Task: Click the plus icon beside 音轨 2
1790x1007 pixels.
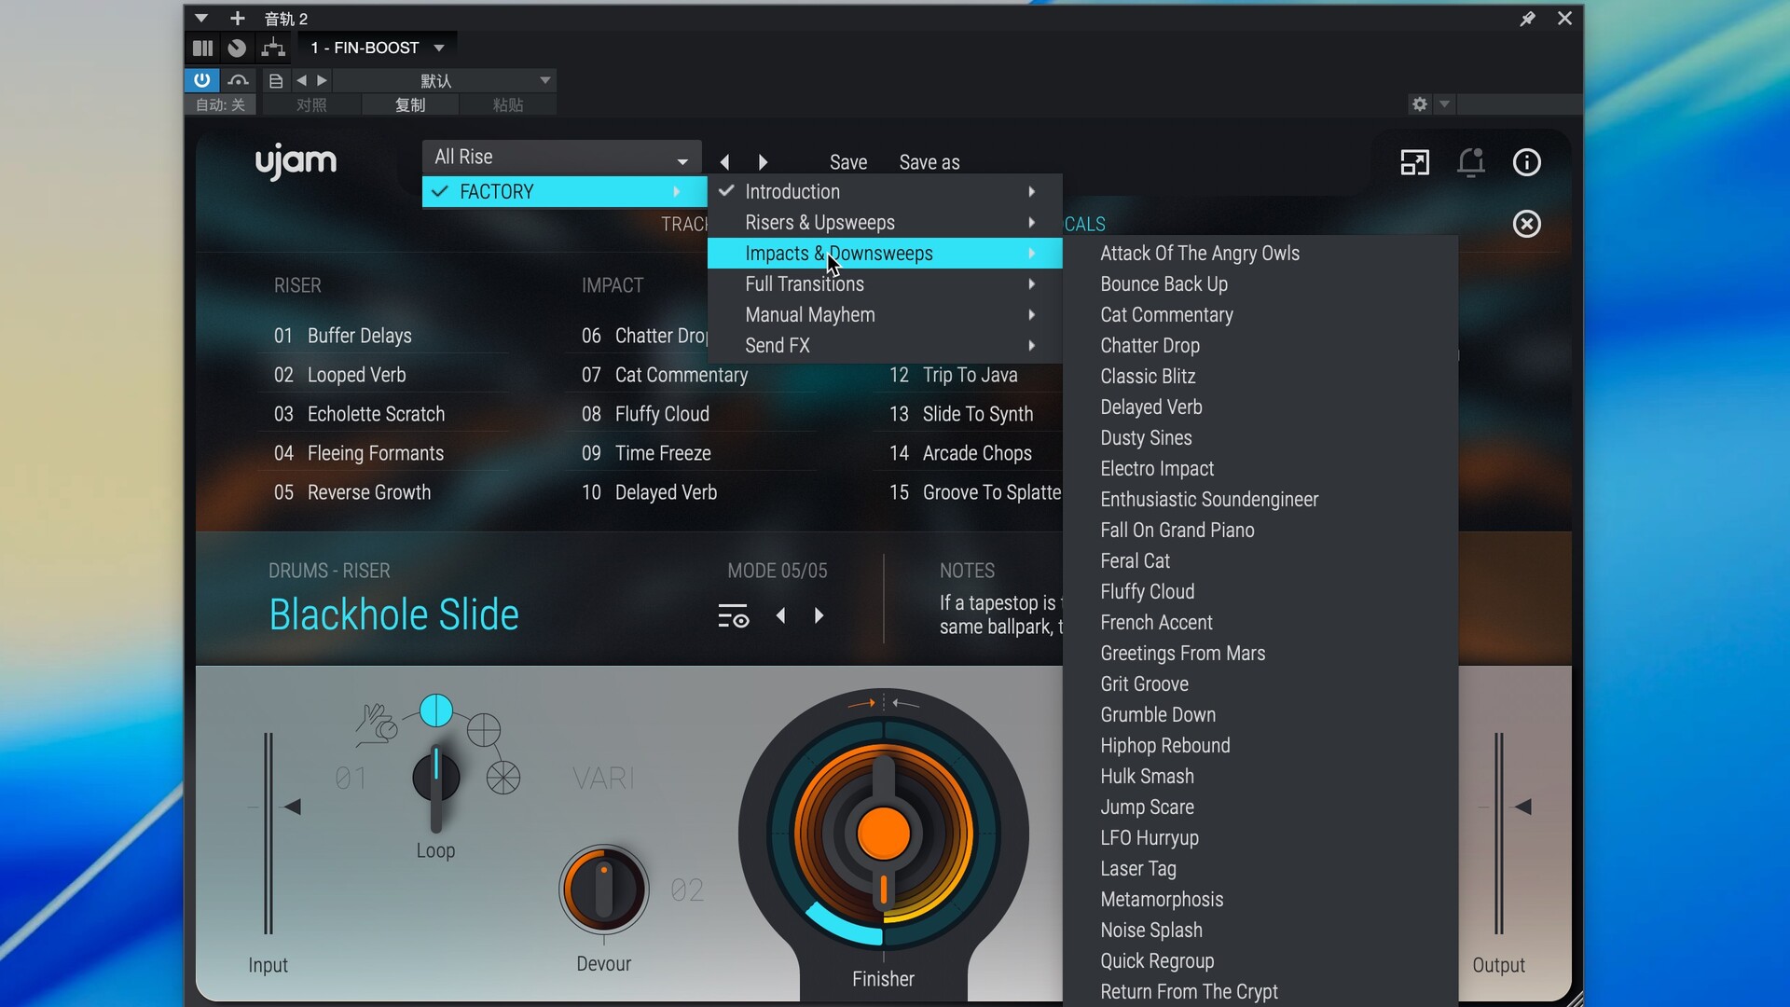Action: click(x=238, y=19)
